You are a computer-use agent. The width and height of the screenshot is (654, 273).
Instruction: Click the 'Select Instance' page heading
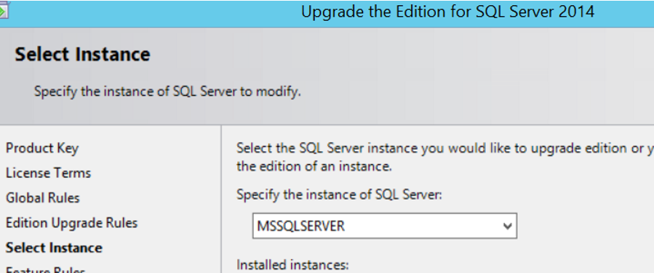click(x=83, y=54)
